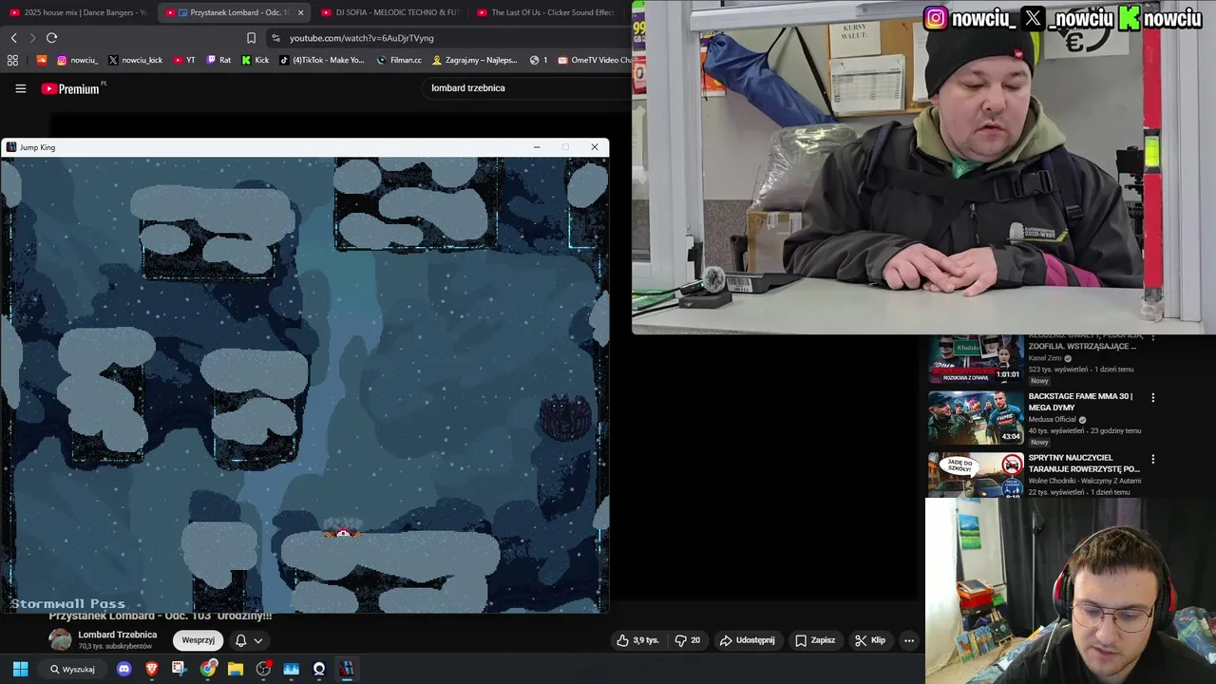Viewport: 1216px width, 684px height.
Task: Click the youtube.com address bar URL
Action: pyautogui.click(x=361, y=38)
